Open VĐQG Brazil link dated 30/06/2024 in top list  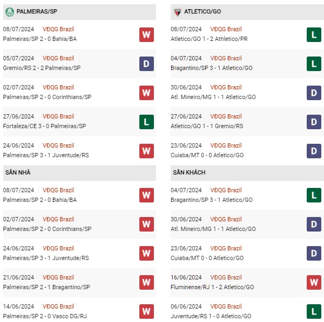click(226, 87)
